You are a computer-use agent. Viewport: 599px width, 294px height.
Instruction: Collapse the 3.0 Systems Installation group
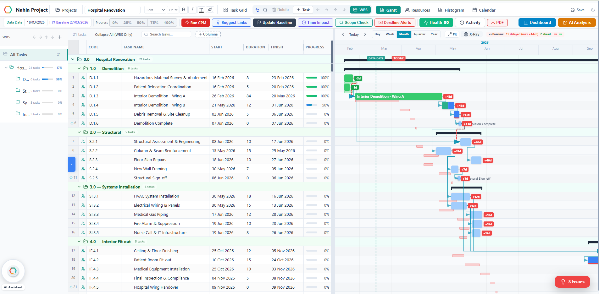point(79,187)
